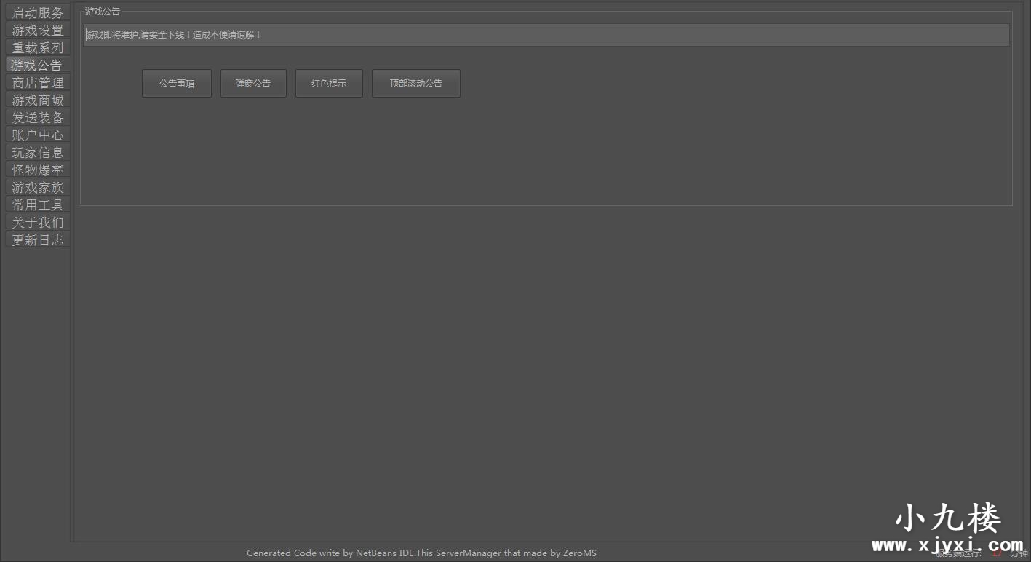Click the 公告事项 button
Screen dimensions: 1031x562
(x=177, y=83)
